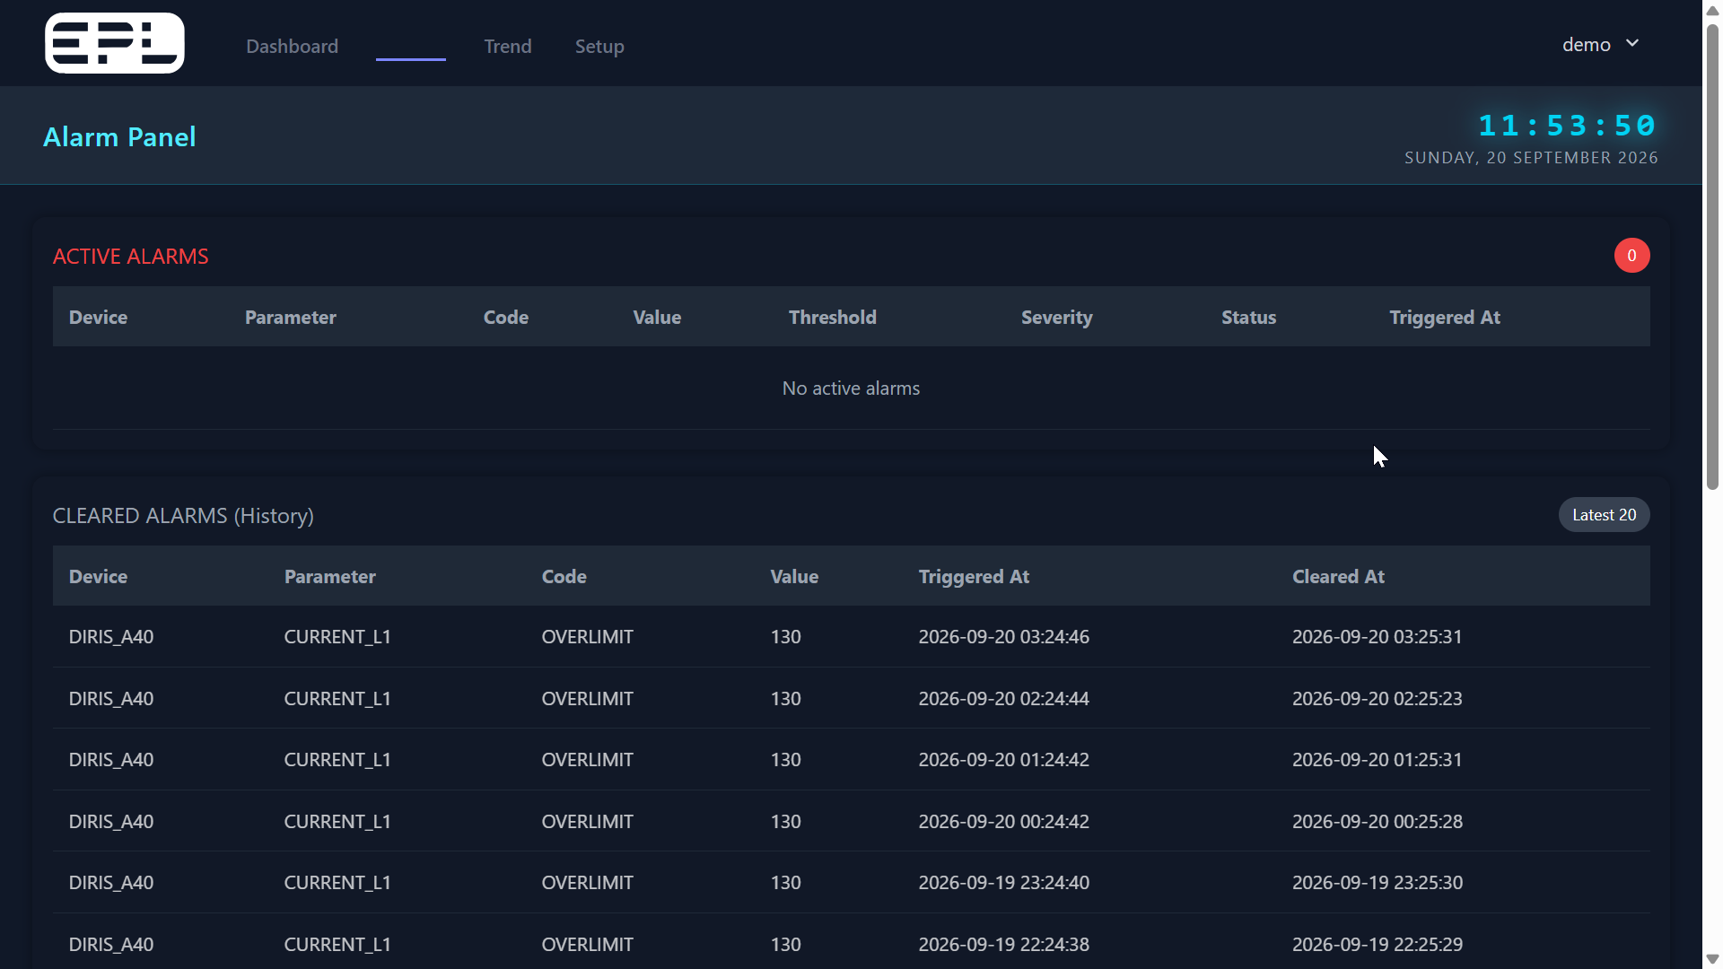Select triggered time 2026-09-20 03:24:46

[x=1003, y=637]
